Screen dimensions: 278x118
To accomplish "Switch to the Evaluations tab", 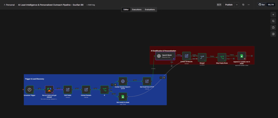I will [x=150, y=9].
